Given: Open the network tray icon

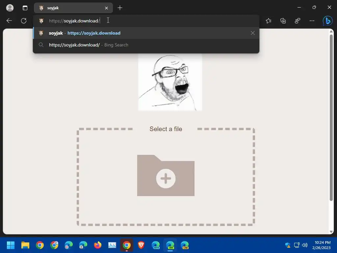Looking at the screenshot, I should [297, 245].
